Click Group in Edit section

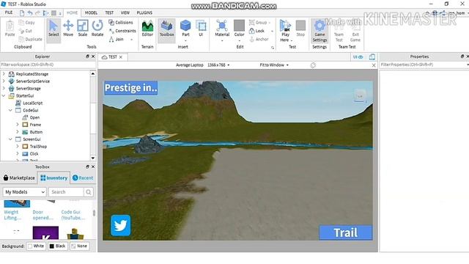(258, 23)
